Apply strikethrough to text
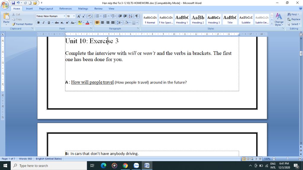This screenshot has height=170, width=303. [x=57, y=22]
